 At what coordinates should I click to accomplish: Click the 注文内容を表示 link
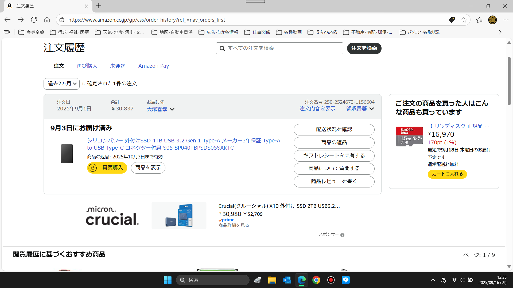pyautogui.click(x=317, y=109)
